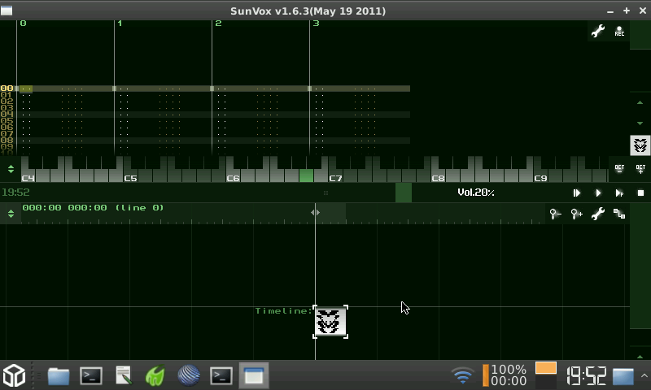Lower the keyboard octave with OCT-
Viewport: 651px width, 390px height.
tap(619, 169)
